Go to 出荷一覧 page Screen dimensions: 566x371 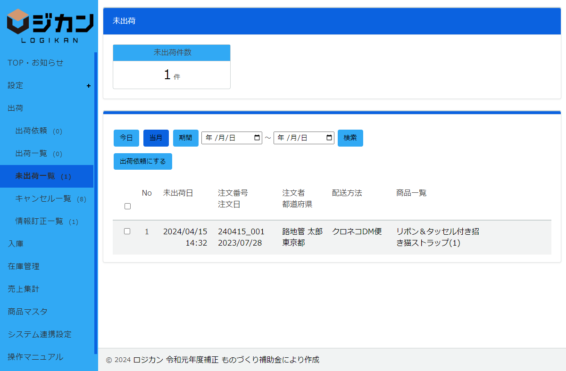[31, 154]
